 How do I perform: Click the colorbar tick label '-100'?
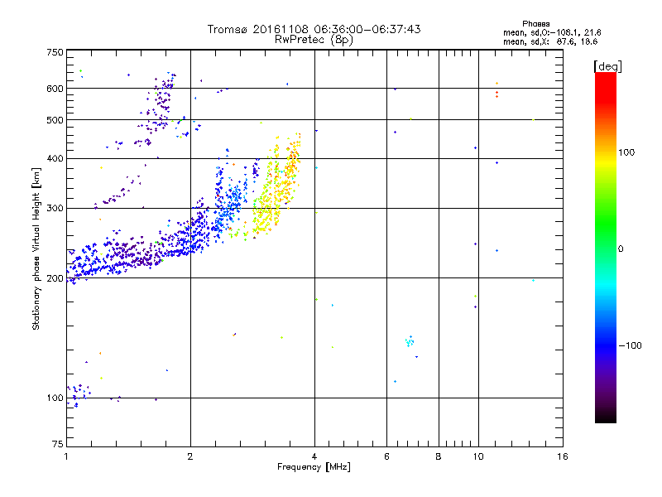[x=631, y=345]
